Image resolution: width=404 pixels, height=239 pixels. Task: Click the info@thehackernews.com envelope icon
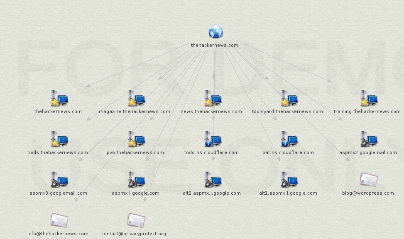click(x=58, y=220)
